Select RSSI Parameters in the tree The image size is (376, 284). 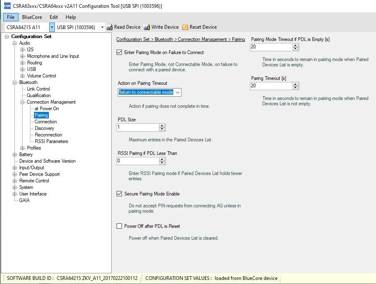coord(51,141)
